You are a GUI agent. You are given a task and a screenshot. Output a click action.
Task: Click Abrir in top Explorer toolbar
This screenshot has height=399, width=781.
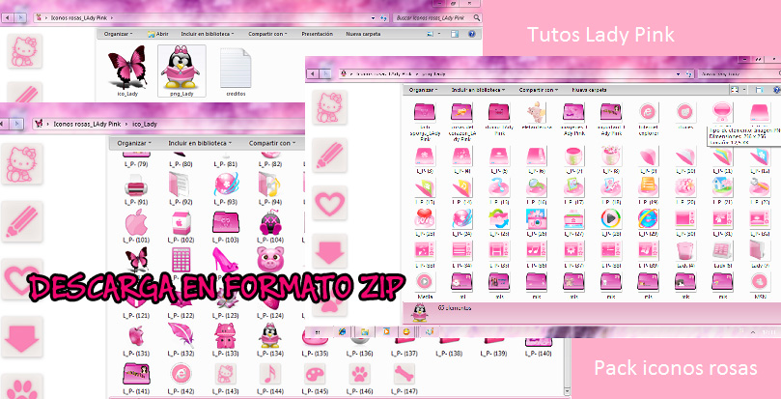(x=158, y=34)
